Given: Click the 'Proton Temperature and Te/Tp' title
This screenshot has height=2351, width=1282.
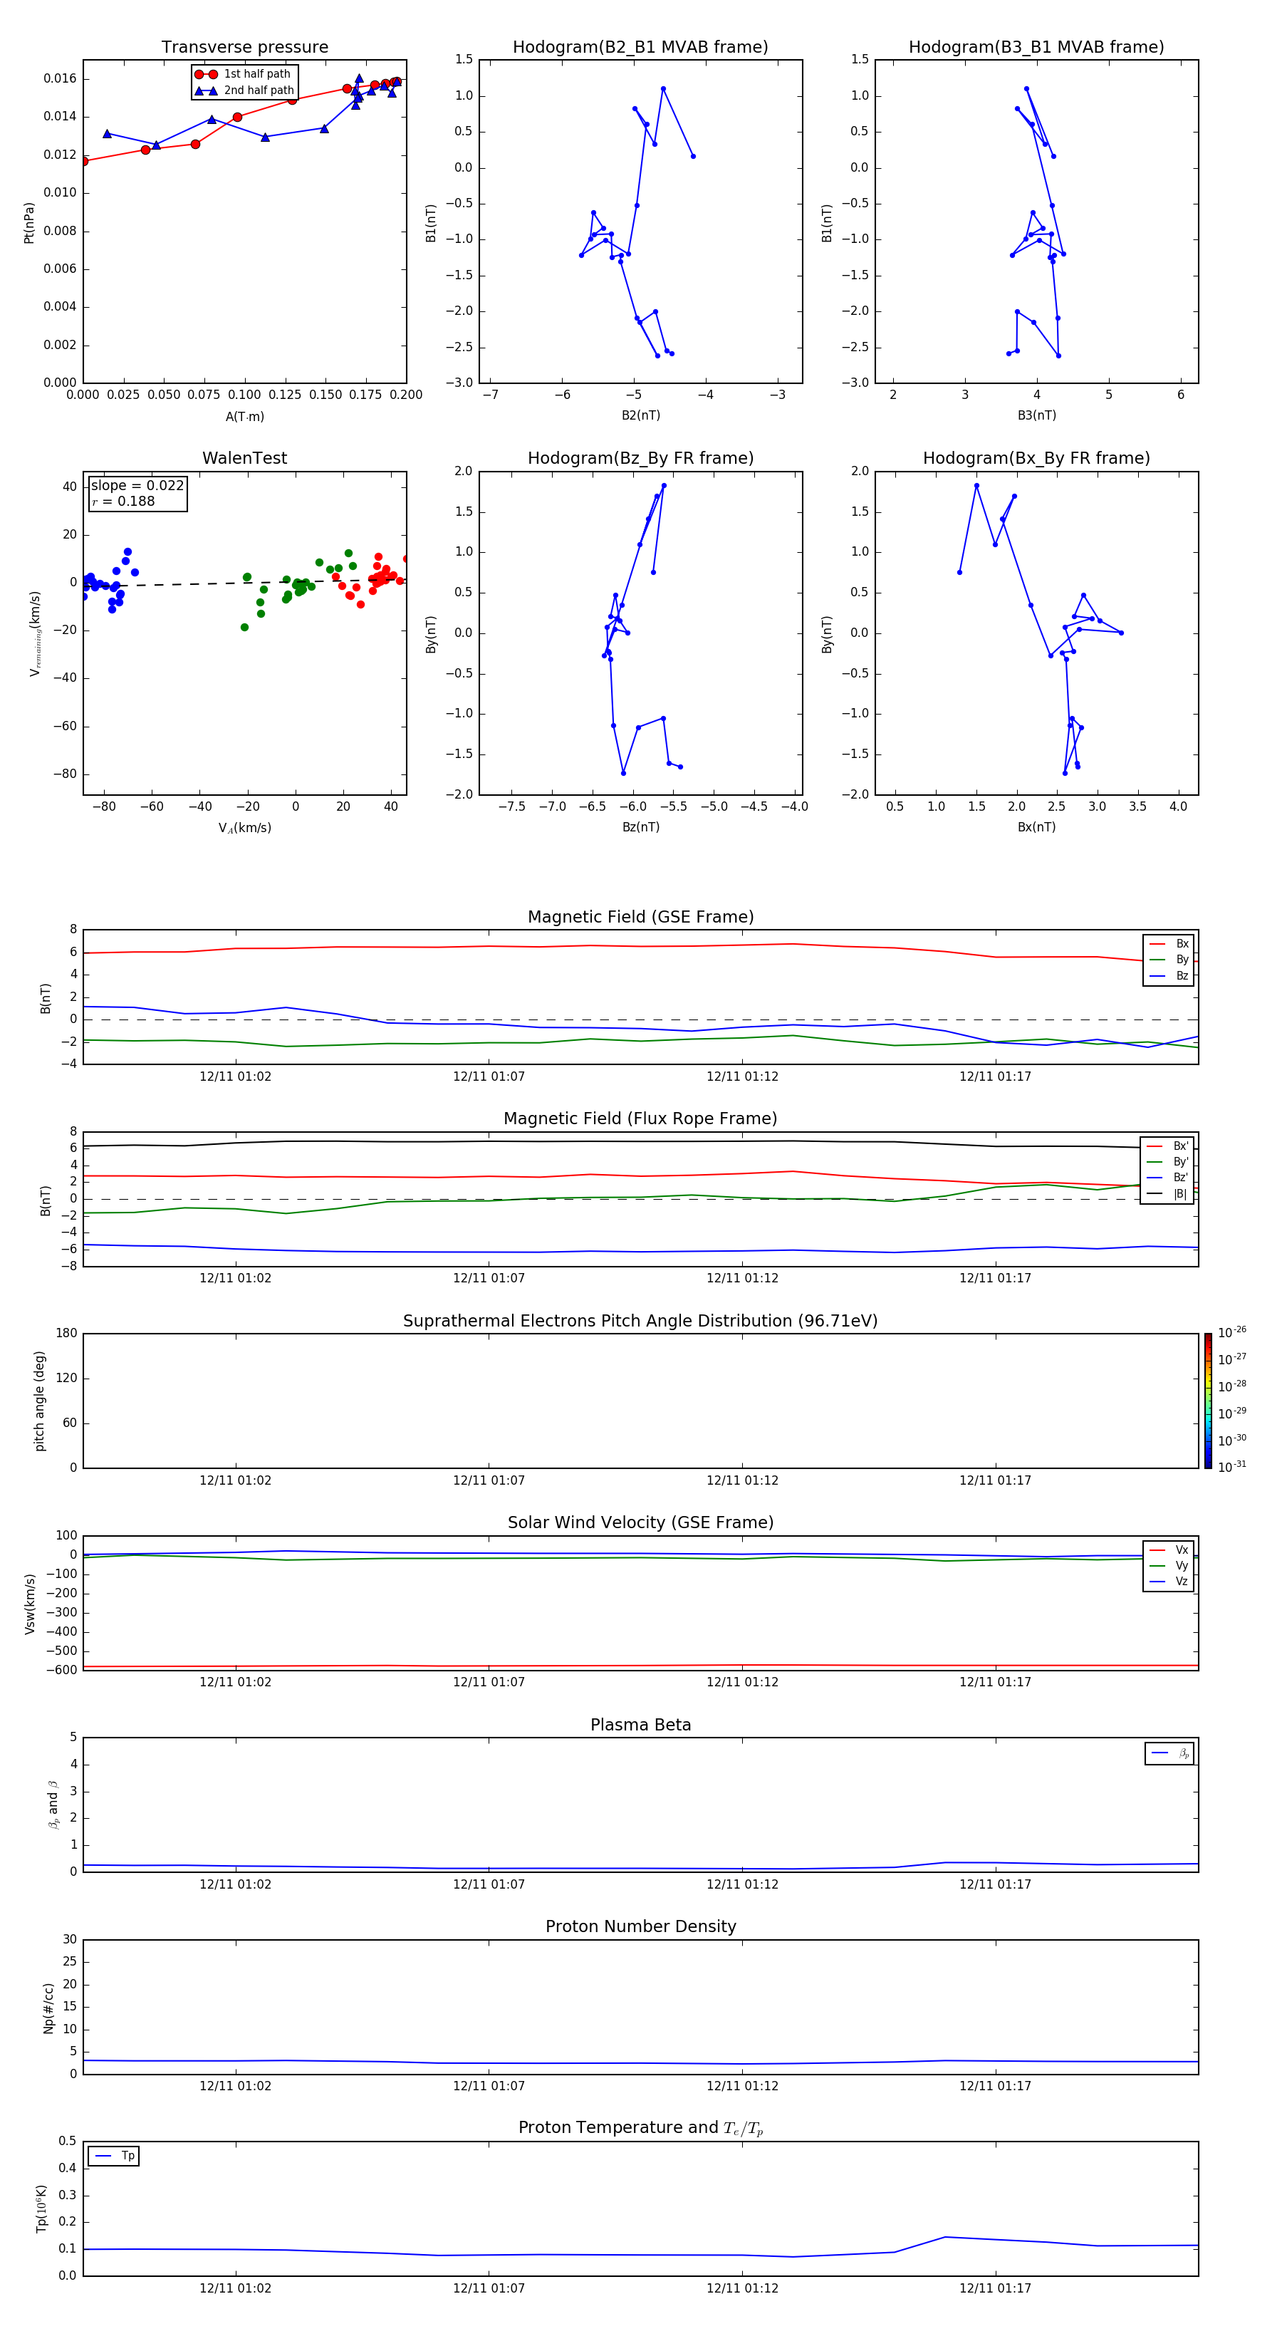Looking at the screenshot, I should coord(640,2128).
